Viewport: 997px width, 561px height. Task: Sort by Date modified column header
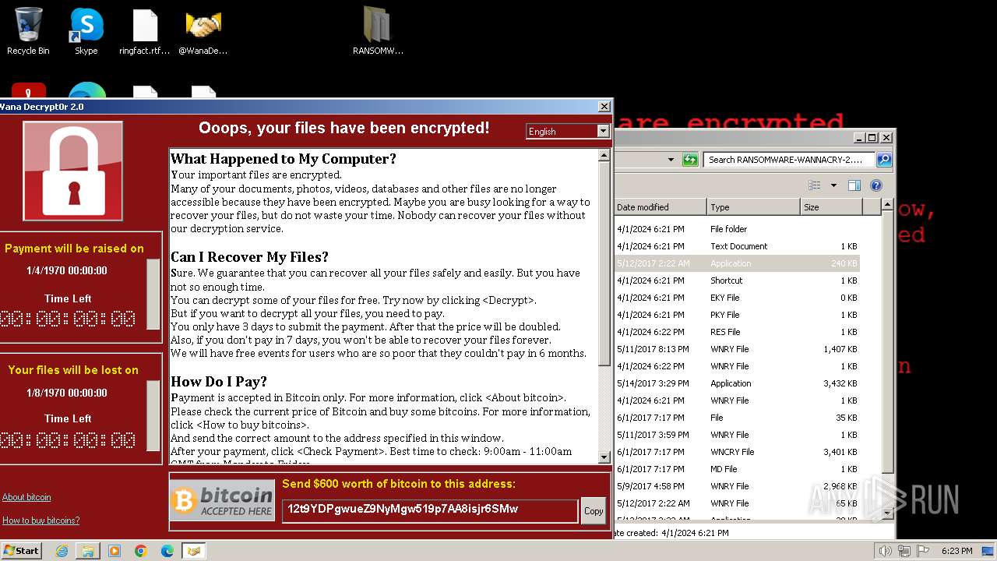point(660,207)
